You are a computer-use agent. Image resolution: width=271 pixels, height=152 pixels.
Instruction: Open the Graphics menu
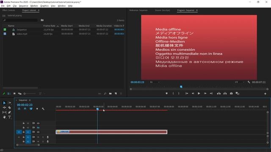(44, 6)
